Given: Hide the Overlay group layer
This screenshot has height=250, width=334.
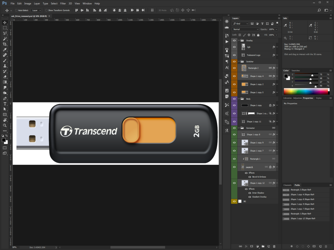Looking at the screenshot, I should (234, 40).
